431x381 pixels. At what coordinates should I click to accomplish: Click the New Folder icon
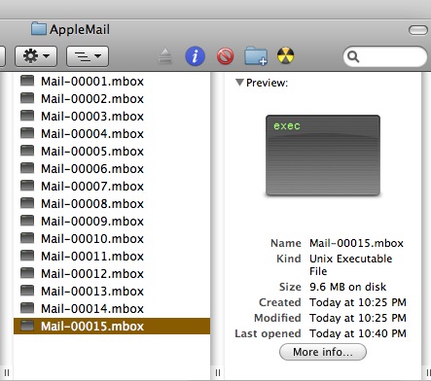pos(256,56)
